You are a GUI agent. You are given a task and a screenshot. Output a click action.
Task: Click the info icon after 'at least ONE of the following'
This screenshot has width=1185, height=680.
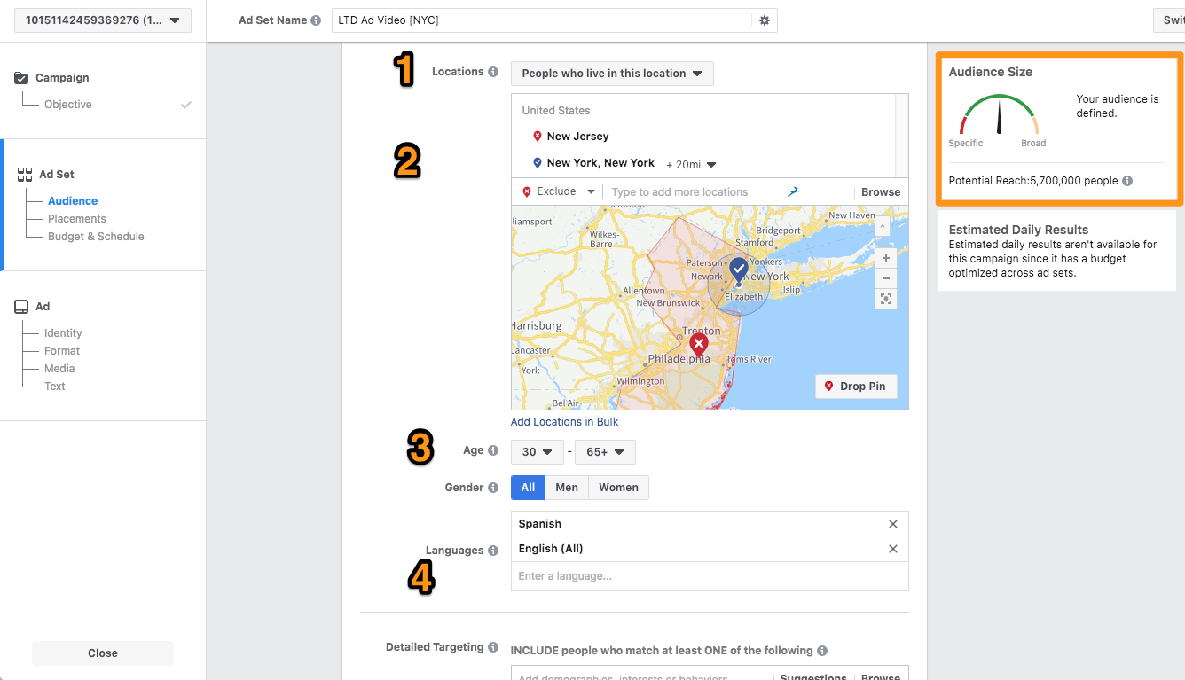[822, 651]
